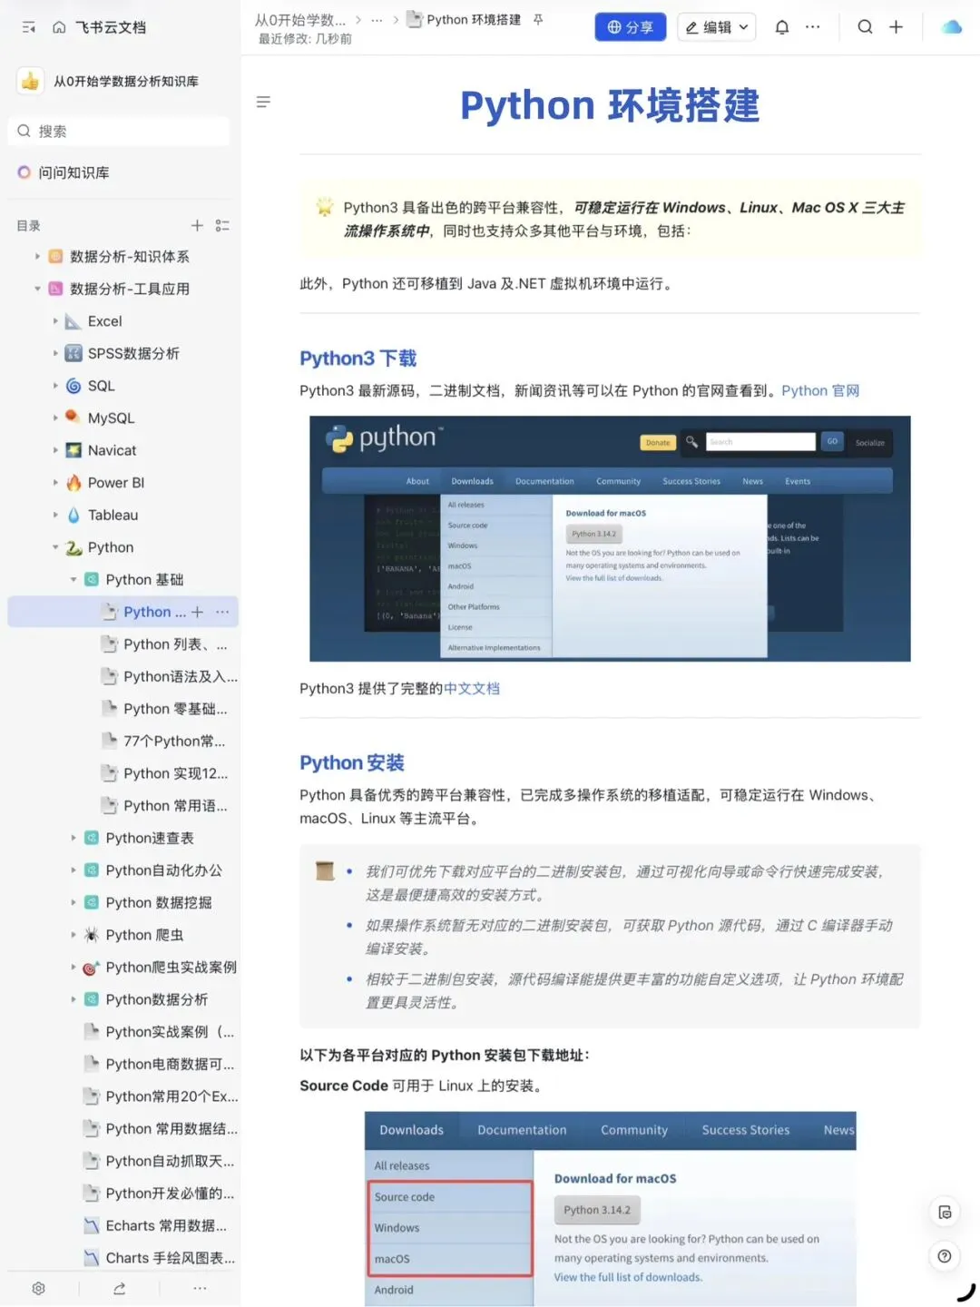
Task: Click share arrow at sidebar bottom
Action: (119, 1288)
